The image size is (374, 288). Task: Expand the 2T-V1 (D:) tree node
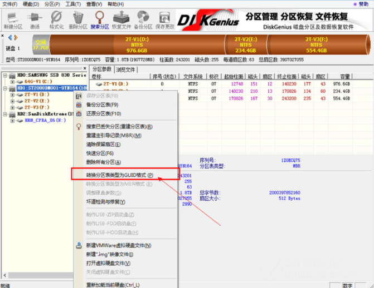coord(12,95)
